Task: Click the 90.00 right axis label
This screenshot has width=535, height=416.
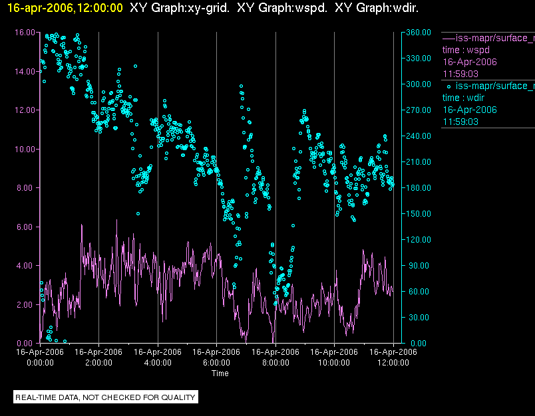Action: pos(420,265)
